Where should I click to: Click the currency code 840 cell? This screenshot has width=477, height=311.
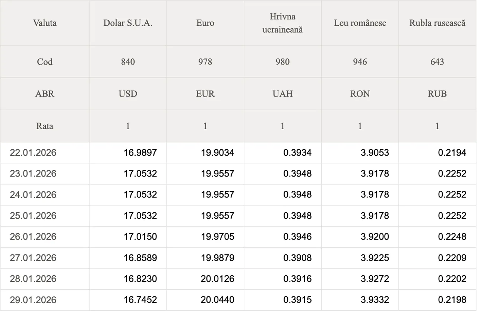(128, 62)
